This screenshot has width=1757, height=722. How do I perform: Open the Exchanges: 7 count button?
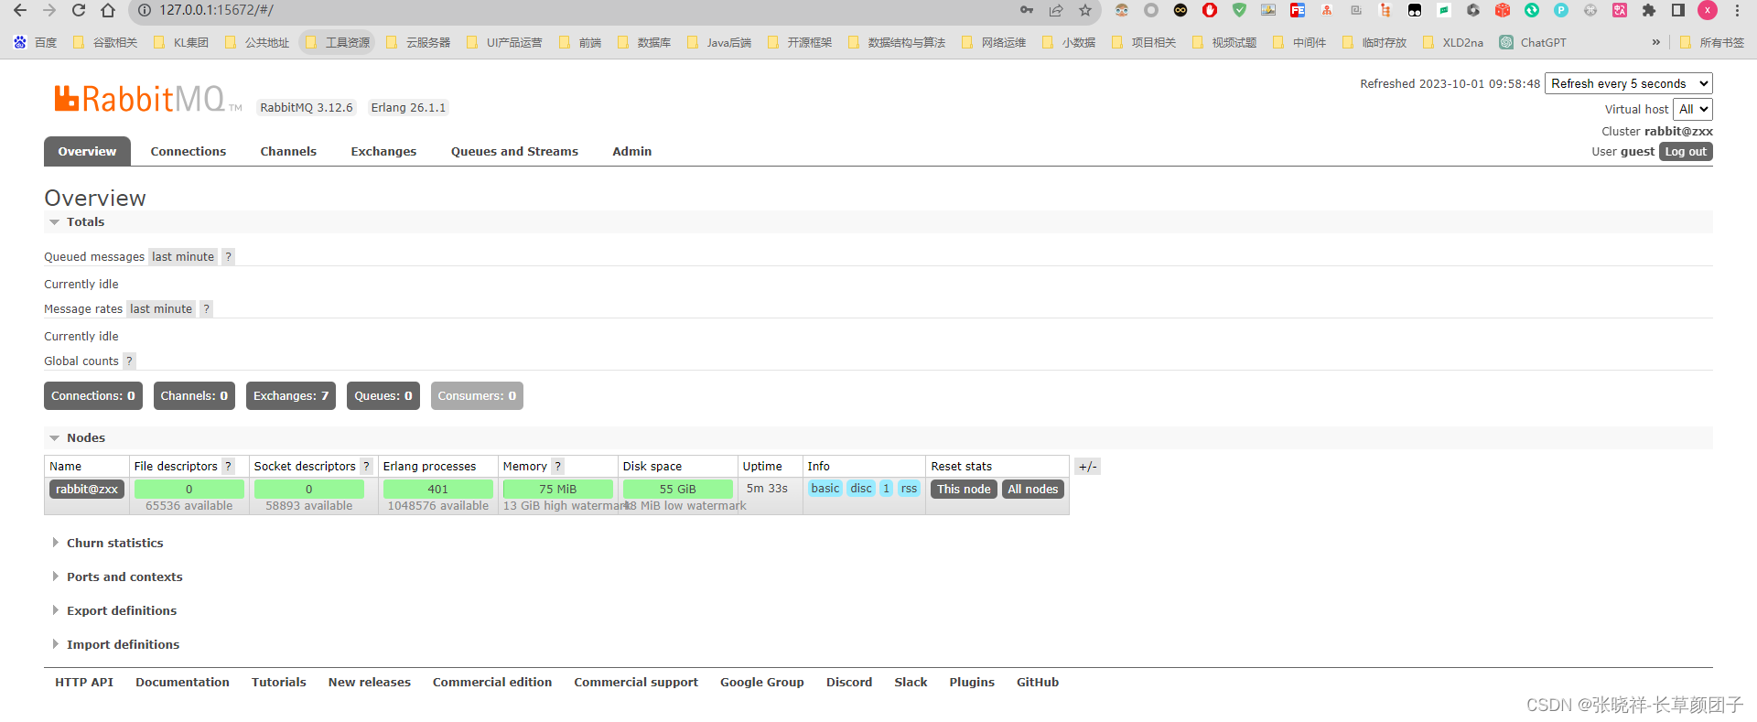pyautogui.click(x=291, y=396)
